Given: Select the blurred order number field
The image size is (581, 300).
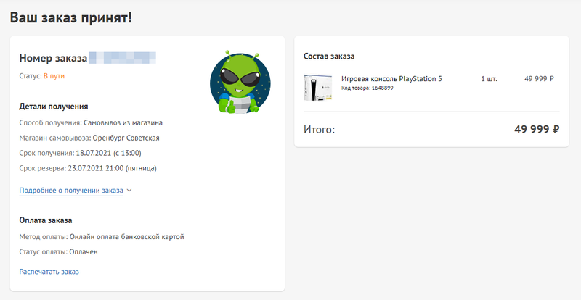Looking at the screenshot, I should pos(123,57).
